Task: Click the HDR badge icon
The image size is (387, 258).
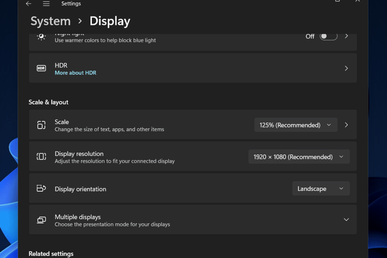Action: 41,69
